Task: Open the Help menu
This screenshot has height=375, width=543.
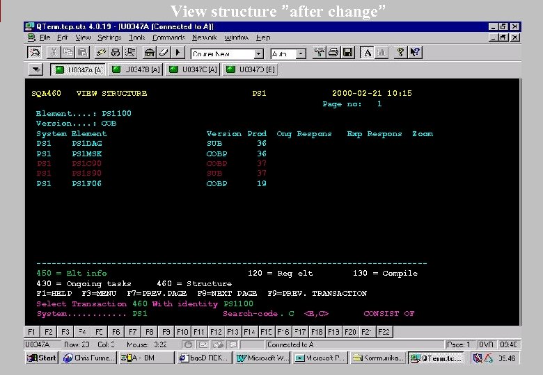Action: [x=263, y=37]
